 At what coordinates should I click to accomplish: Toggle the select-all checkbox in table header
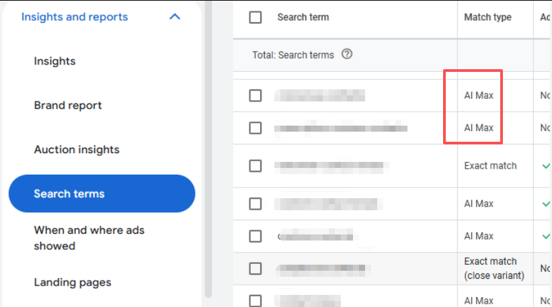[x=255, y=17]
